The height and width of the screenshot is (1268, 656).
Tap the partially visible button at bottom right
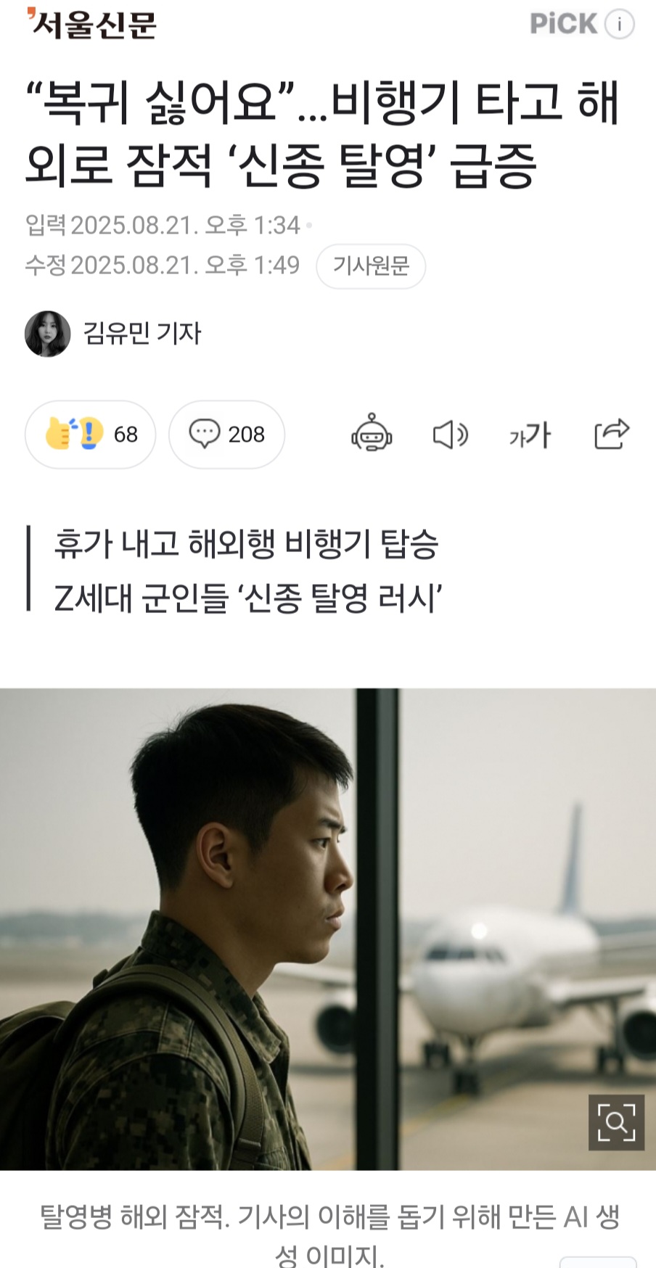click(598, 1261)
